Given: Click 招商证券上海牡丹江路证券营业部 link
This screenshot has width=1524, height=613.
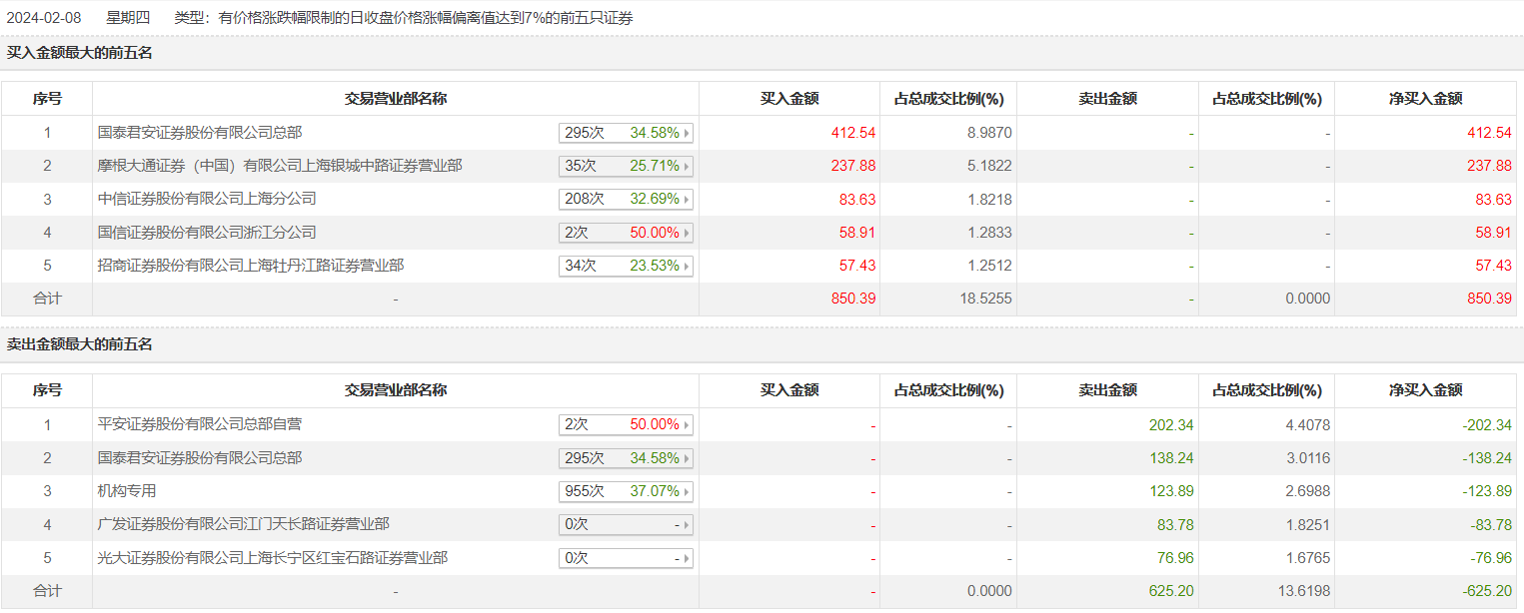Looking at the screenshot, I should click(251, 266).
